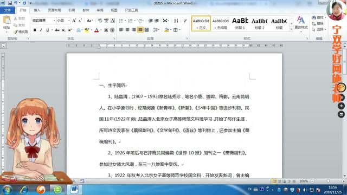Click the Word icon in taskbar

tap(74, 190)
